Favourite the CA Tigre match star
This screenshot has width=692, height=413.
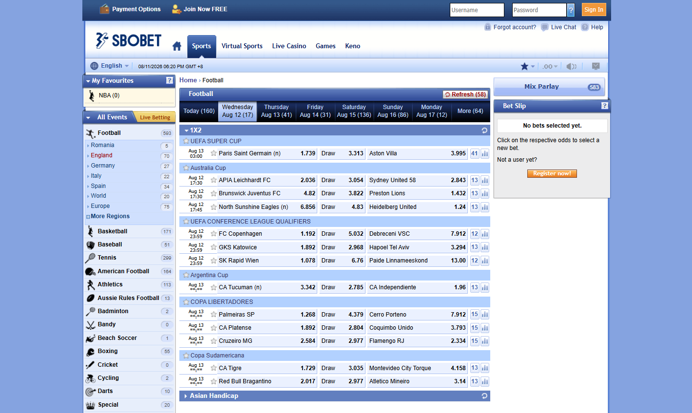tap(213, 368)
